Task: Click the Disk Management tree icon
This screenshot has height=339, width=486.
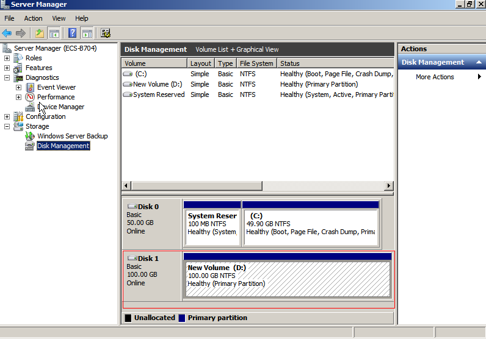Action: point(30,146)
